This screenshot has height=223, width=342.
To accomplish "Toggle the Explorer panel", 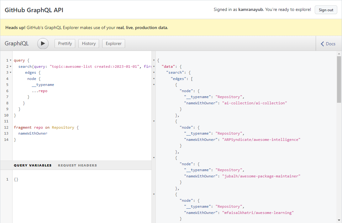I will click(114, 44).
